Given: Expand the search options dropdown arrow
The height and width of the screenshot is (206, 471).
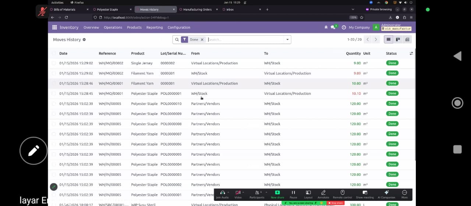Looking at the screenshot, I should click(x=287, y=40).
